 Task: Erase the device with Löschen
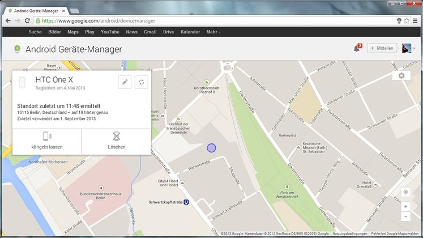click(117, 142)
